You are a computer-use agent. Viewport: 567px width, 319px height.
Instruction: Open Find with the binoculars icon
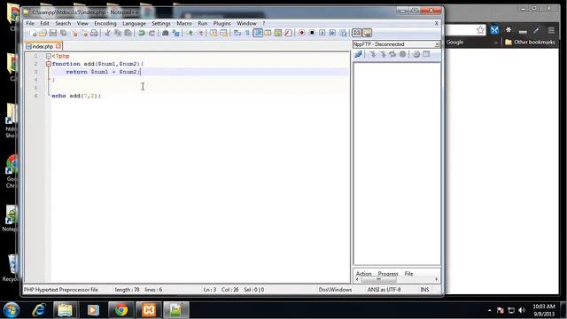coord(166,34)
